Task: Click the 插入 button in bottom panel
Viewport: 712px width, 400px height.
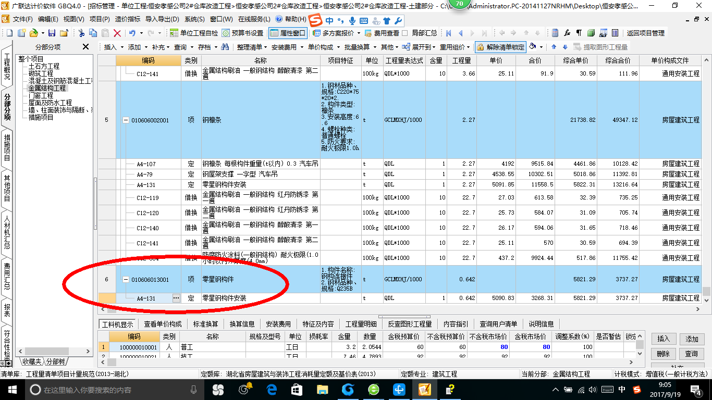Action: [x=664, y=339]
